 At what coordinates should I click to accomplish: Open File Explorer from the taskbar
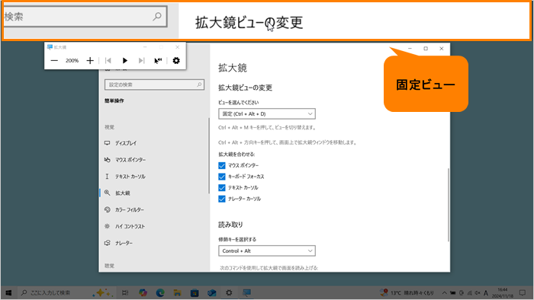click(x=178, y=292)
